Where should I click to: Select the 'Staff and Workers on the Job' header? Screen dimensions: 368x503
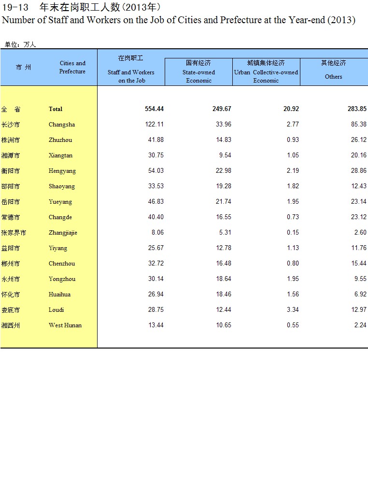point(131,76)
